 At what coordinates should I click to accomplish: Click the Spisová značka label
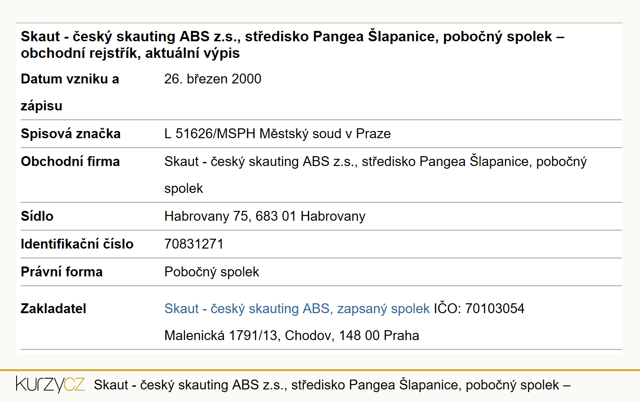(70, 134)
